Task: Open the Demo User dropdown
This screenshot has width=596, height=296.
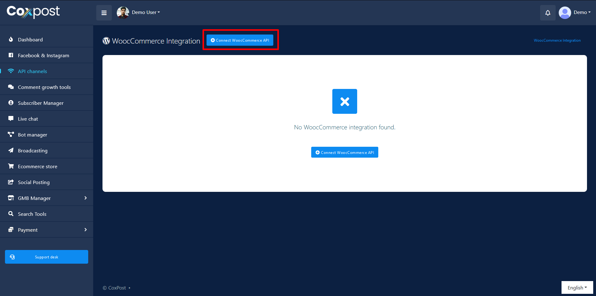Action: (146, 12)
